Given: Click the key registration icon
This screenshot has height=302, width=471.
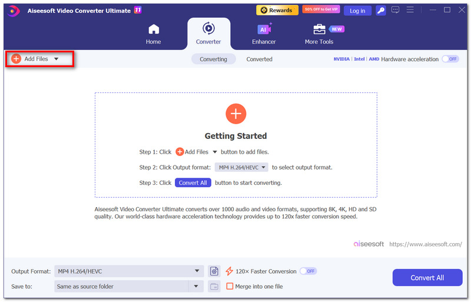Looking at the screenshot, I should [x=380, y=11].
